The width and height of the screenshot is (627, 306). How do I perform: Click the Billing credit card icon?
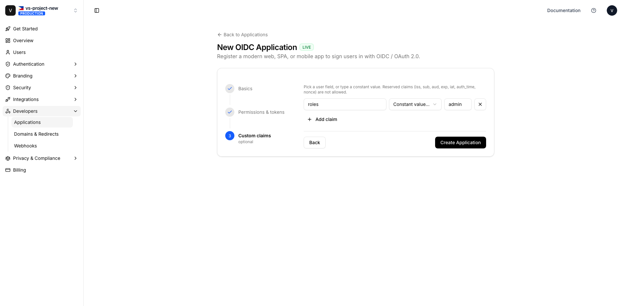click(x=8, y=170)
